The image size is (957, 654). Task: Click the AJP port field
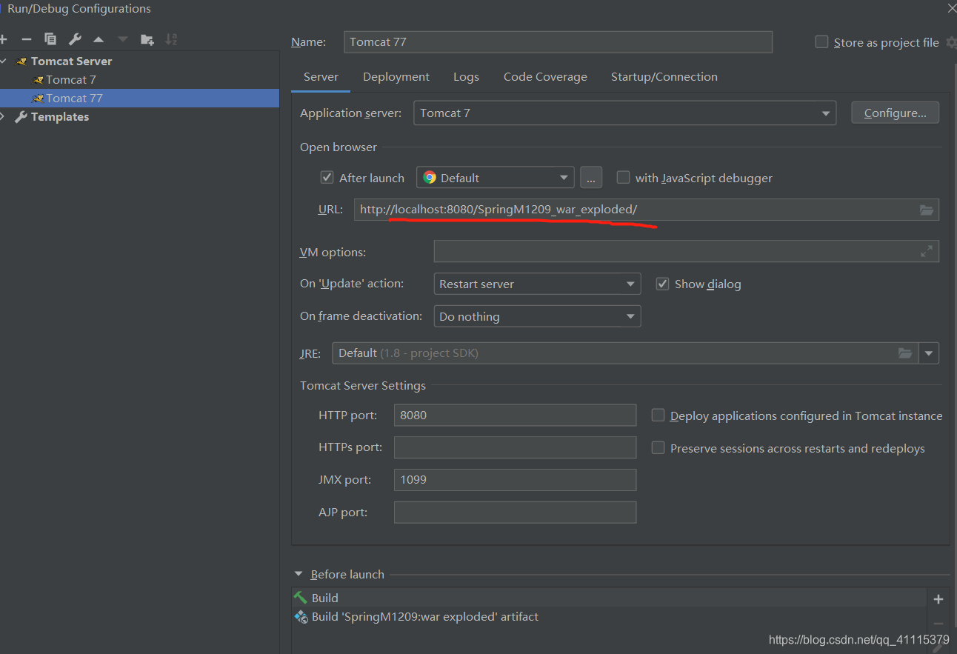click(x=515, y=512)
